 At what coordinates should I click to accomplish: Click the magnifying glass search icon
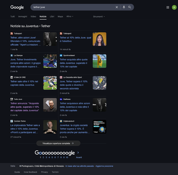(x=130, y=7)
